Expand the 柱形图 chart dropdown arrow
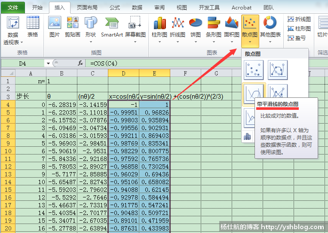Viewport: 328px width, 233px height. coord(159,42)
